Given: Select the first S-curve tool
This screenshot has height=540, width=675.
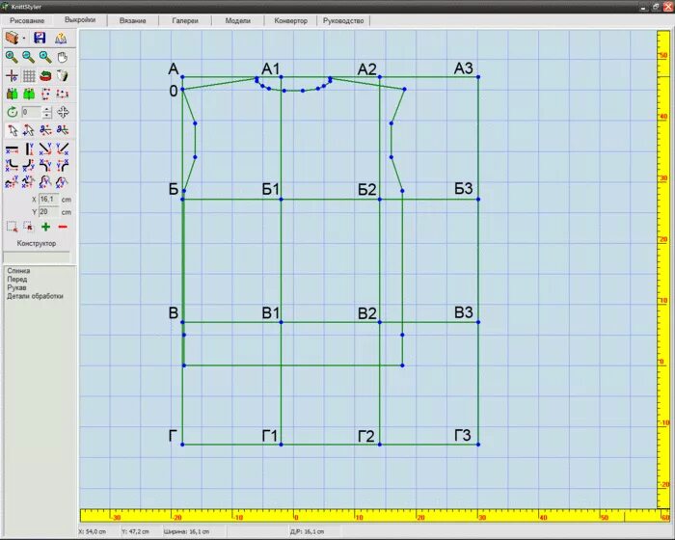Looking at the screenshot, I should [x=12, y=182].
